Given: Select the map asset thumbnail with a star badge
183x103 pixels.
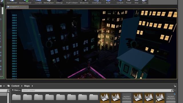Looking at the screenshot, I should point(160,98).
